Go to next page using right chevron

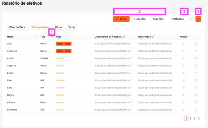pyautogui.click(x=199, y=119)
